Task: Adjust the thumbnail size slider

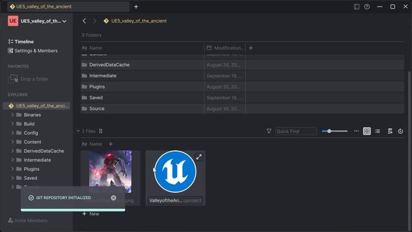Action: pos(335,131)
